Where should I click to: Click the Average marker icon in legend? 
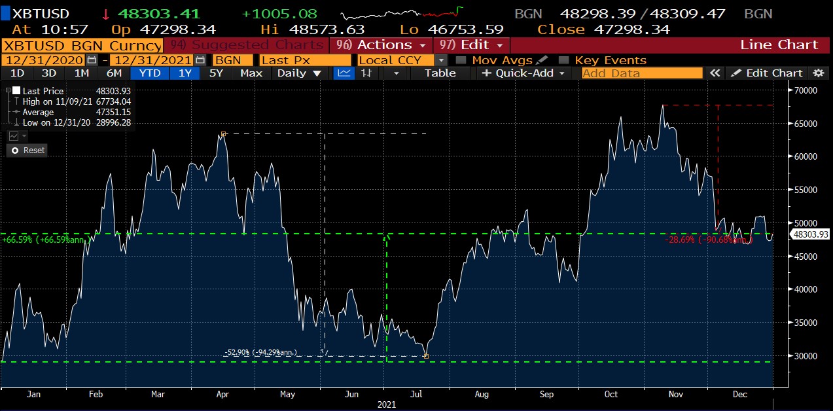tap(16, 112)
